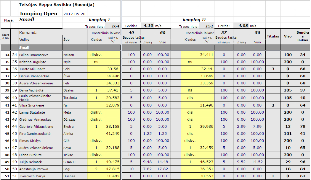Click the speed value 4.10 cell
The image size is (311, 180).
click(148, 26)
